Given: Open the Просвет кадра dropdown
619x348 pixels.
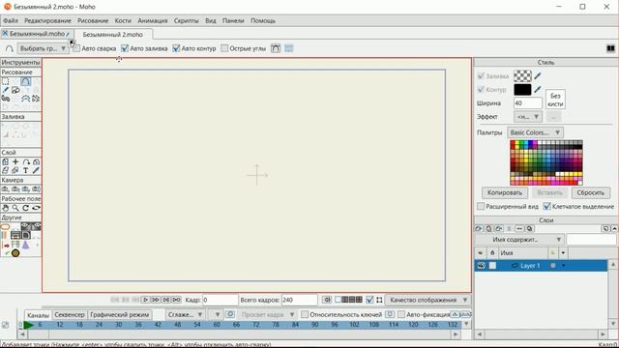Looking at the screenshot, I should tap(267, 314).
